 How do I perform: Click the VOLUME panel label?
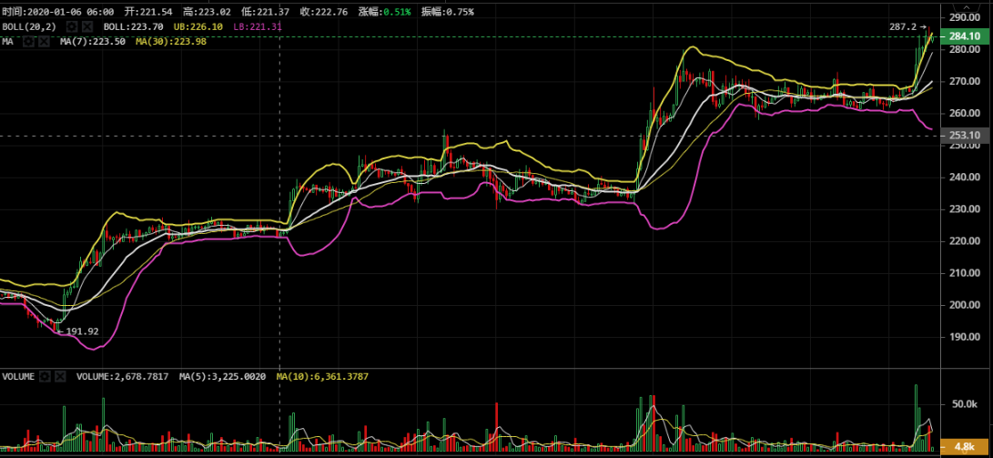click(18, 376)
